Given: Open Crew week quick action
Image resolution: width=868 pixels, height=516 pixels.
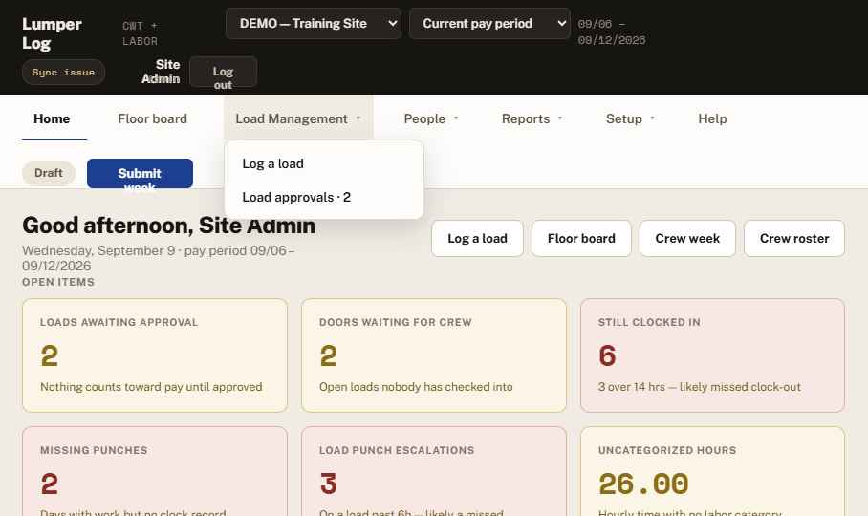Looking at the screenshot, I should tap(687, 238).
